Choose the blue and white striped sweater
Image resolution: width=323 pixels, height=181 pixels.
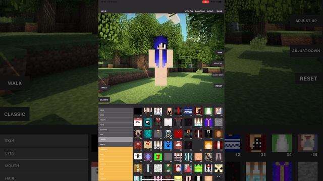tap(188, 111)
